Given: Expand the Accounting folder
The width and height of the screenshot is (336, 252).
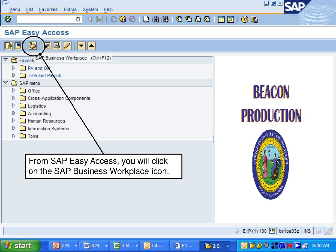Looking at the screenshot, I should (14, 113).
